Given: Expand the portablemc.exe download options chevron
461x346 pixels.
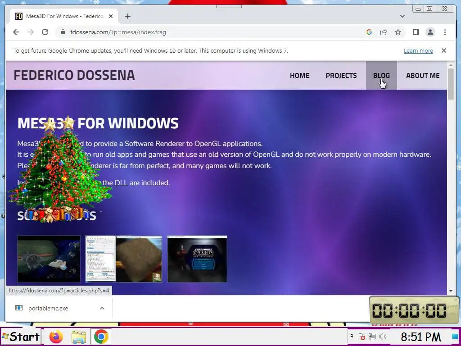Looking at the screenshot, I should 102,308.
